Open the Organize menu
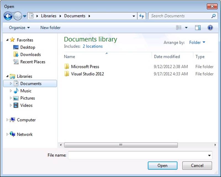This screenshot has height=177, width=221. (19, 28)
